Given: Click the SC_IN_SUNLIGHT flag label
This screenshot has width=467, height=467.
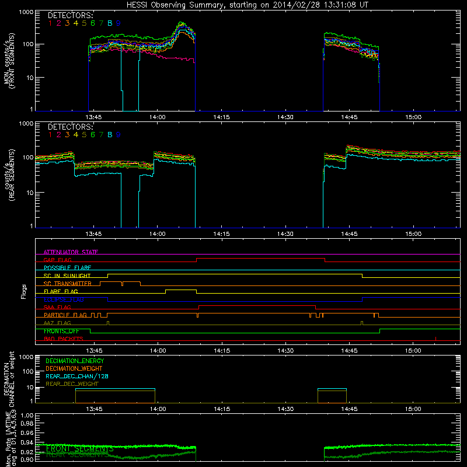Looking at the screenshot, I should tap(67, 276).
